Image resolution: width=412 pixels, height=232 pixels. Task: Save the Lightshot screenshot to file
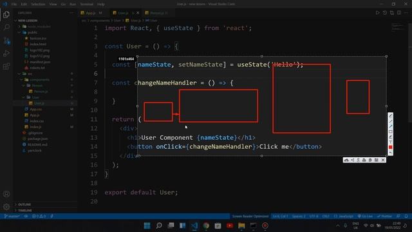point(376,160)
